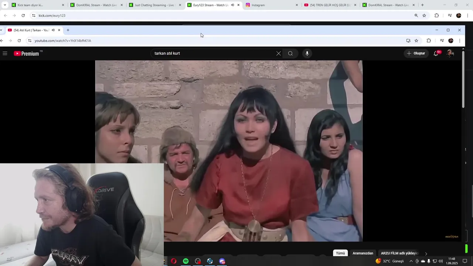Image resolution: width=473 pixels, height=266 pixels.
Task: Open Extensions puzzle icon in YouTube window
Action: click(x=429, y=41)
